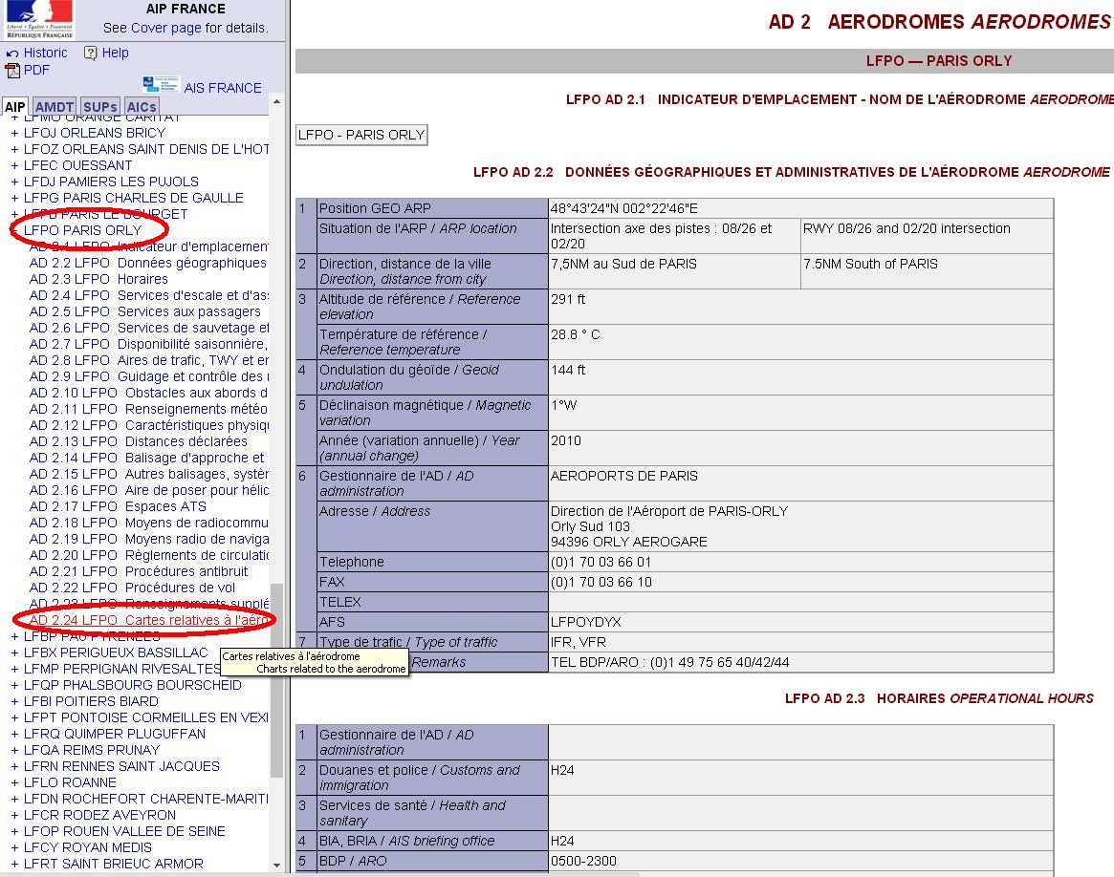Select LFQA REIMS PRUNAY entry
1114x877 pixels.
tap(92, 750)
